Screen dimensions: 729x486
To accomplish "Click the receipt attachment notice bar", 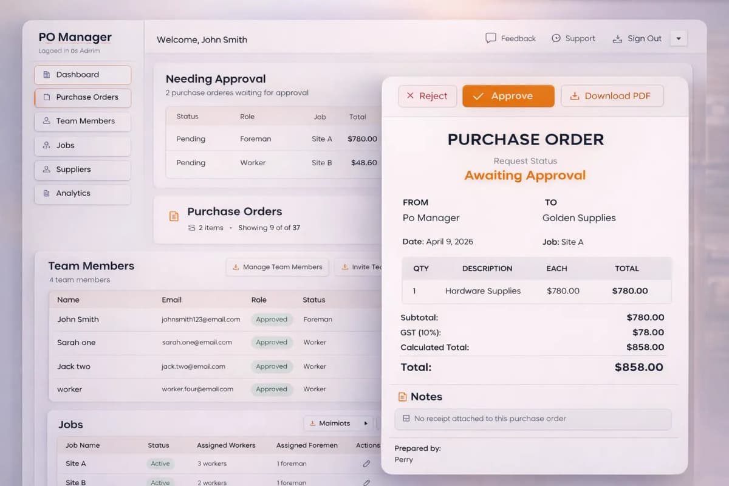I will coord(533,419).
